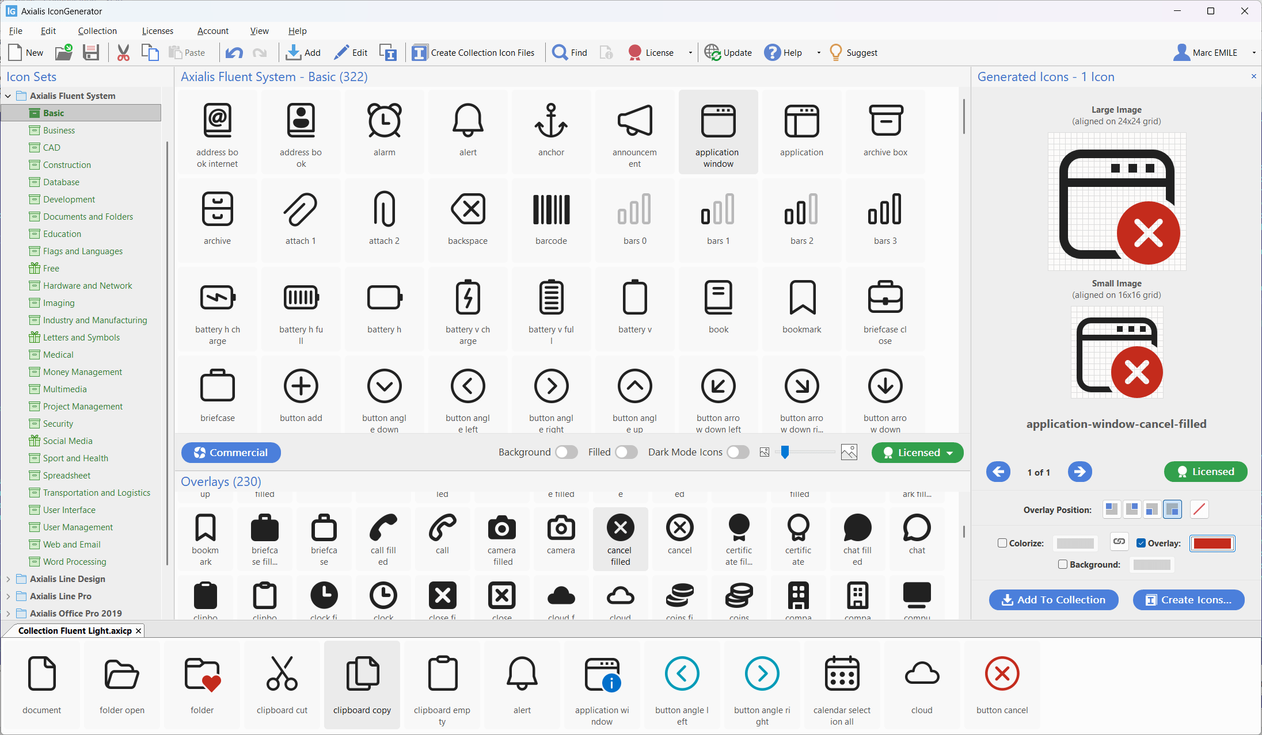1262x735 pixels.
Task: Select the folder open collection icon
Action: [122, 685]
